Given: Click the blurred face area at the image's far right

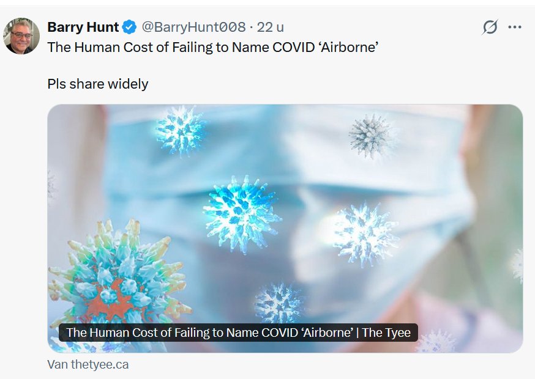Looking at the screenshot, I should pyautogui.click(x=499, y=183).
